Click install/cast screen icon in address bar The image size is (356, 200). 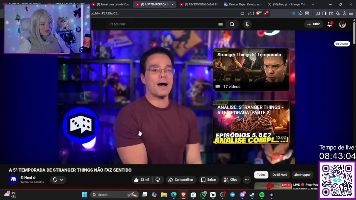[x=242, y=13]
